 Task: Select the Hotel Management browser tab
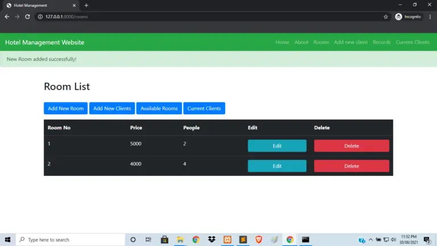(41, 5)
